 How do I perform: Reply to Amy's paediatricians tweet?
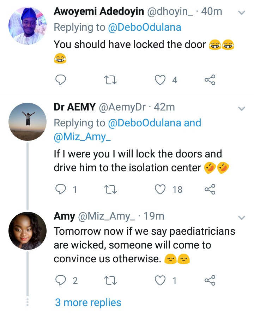click(61, 281)
